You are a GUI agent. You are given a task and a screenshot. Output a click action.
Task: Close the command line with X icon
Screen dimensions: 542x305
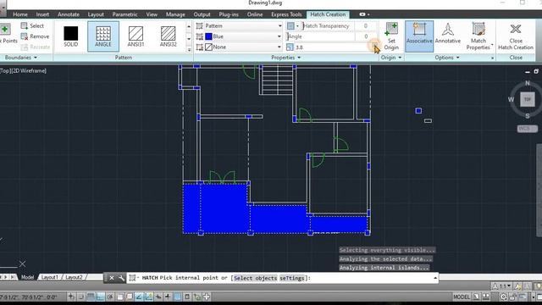pos(112,278)
